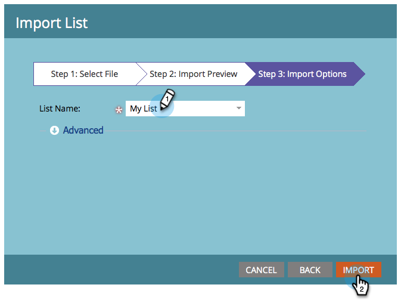Screen dimensions: 401x300
Task: Switch to Step 2: Import Preview
Action: pyautogui.click(x=193, y=74)
